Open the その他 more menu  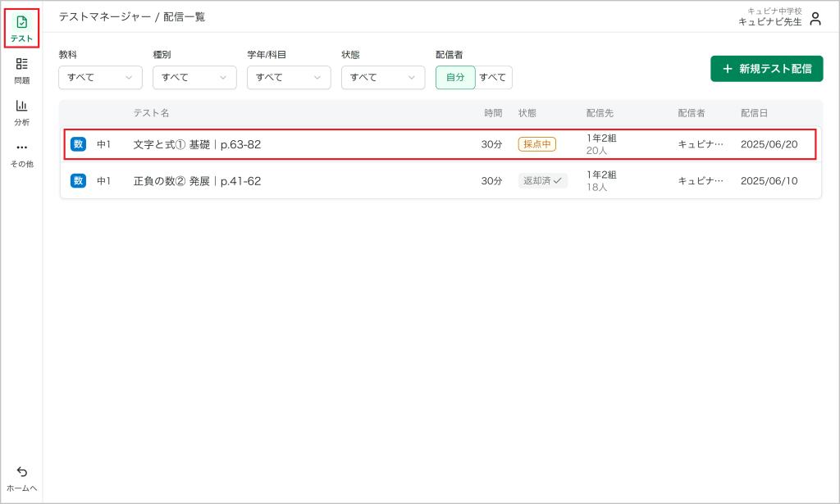[21, 154]
